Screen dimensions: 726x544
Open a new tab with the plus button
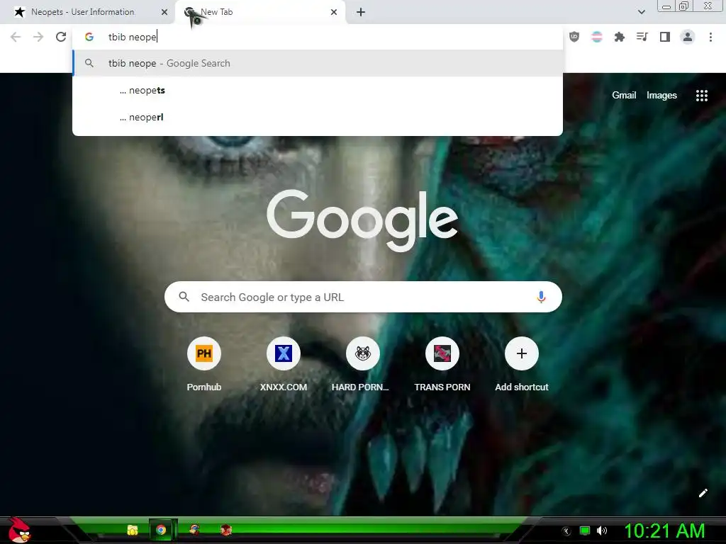361,12
